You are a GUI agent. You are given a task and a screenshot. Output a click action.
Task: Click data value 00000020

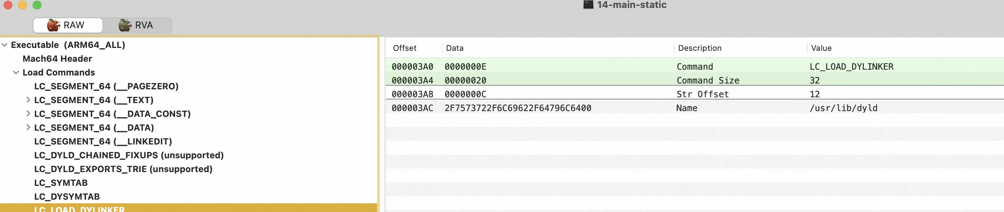[465, 81]
